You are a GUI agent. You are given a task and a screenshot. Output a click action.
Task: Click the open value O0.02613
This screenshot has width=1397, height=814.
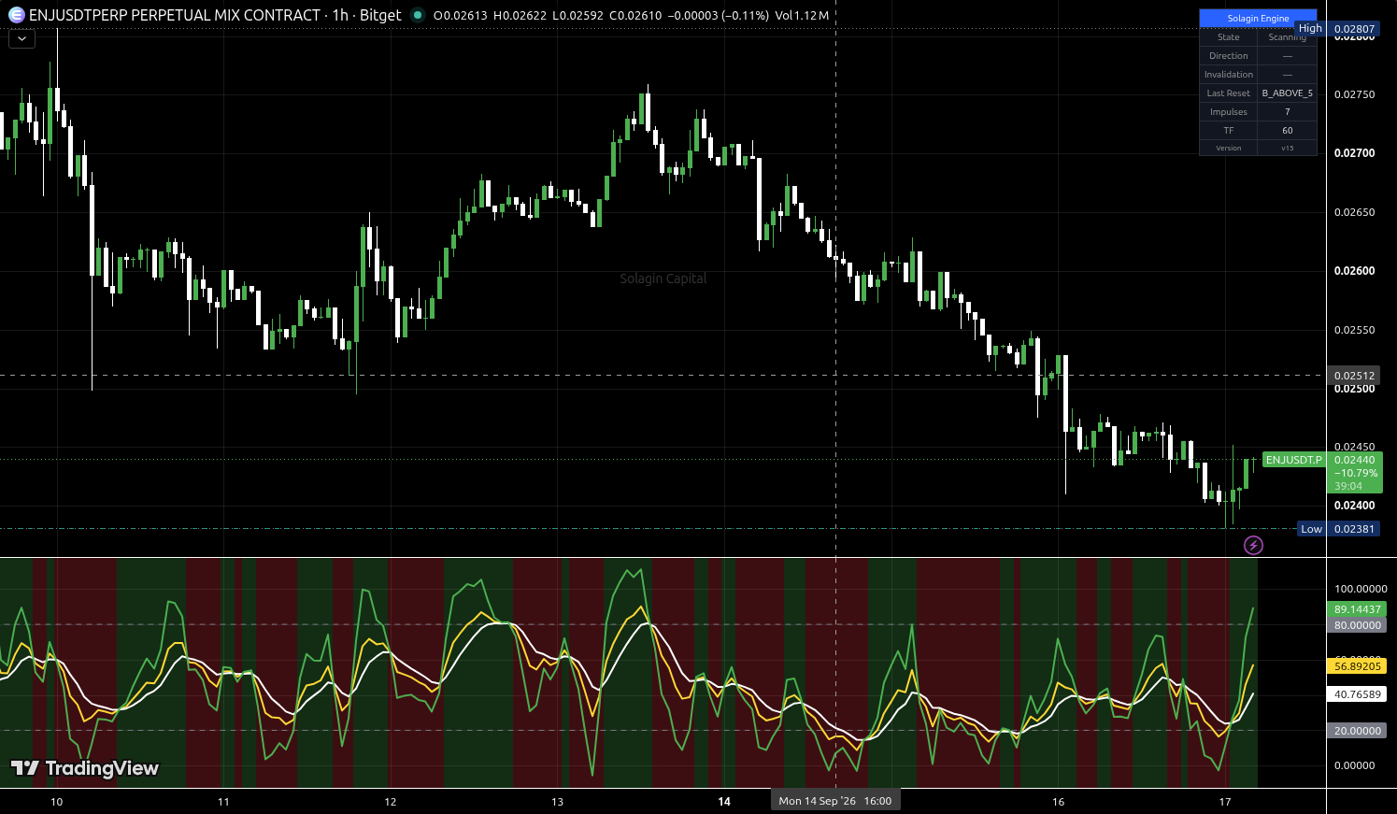coord(461,15)
